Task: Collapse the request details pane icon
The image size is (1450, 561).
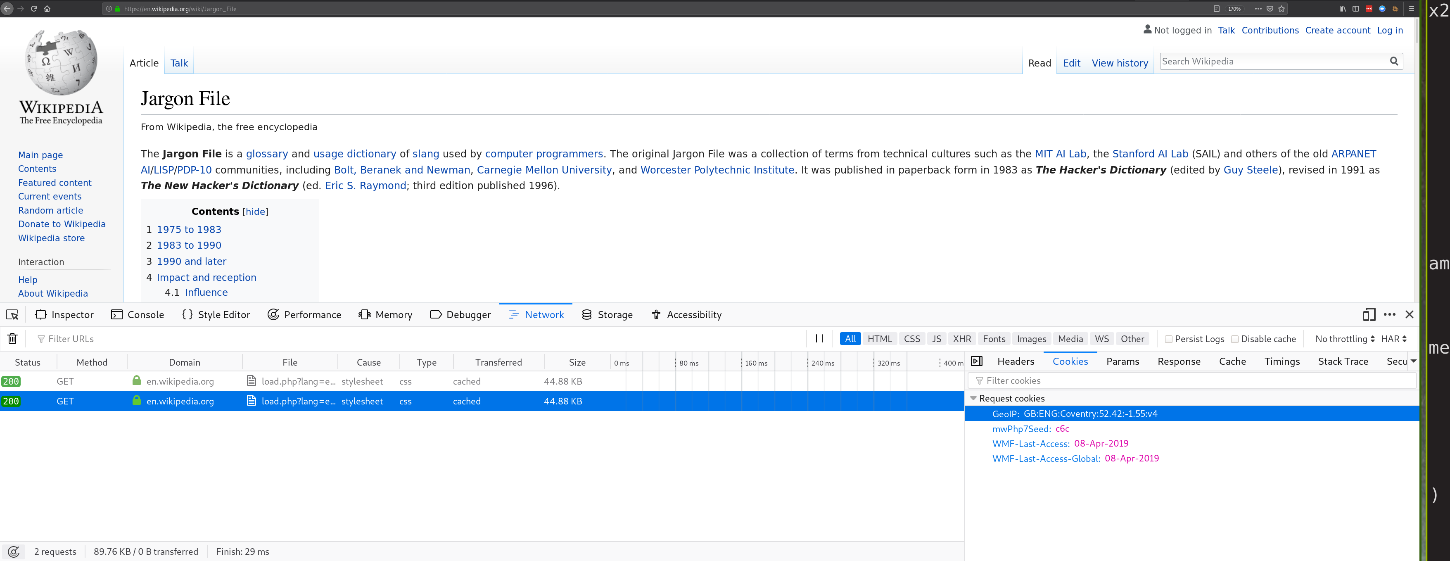Action: point(977,361)
